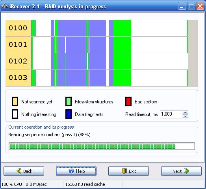Click the 'Read timeout, ms' label
This screenshot has height=189, width=206.
pyautogui.click(x=141, y=114)
